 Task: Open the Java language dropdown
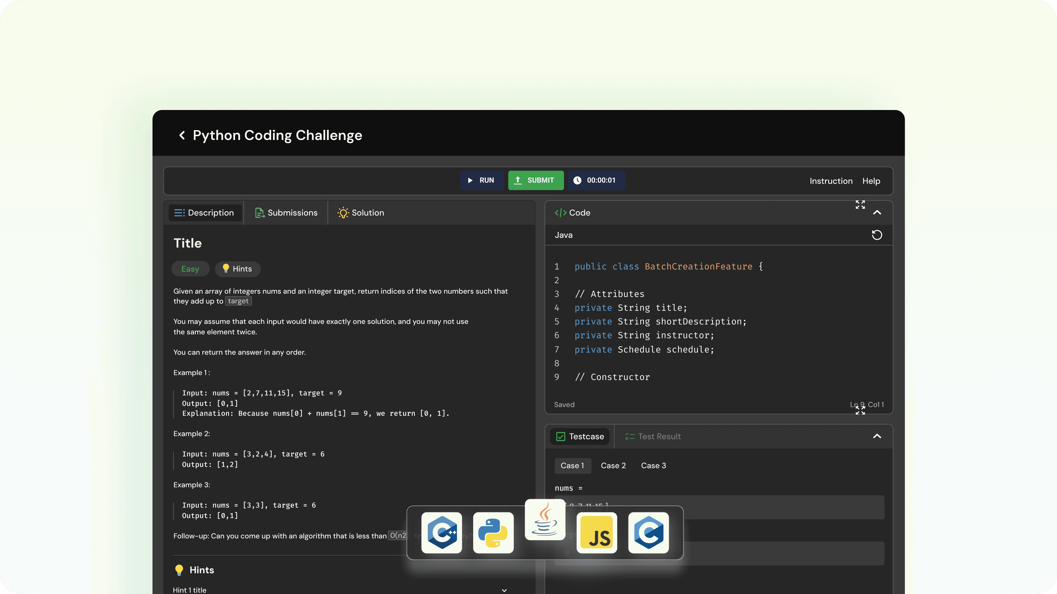563,235
